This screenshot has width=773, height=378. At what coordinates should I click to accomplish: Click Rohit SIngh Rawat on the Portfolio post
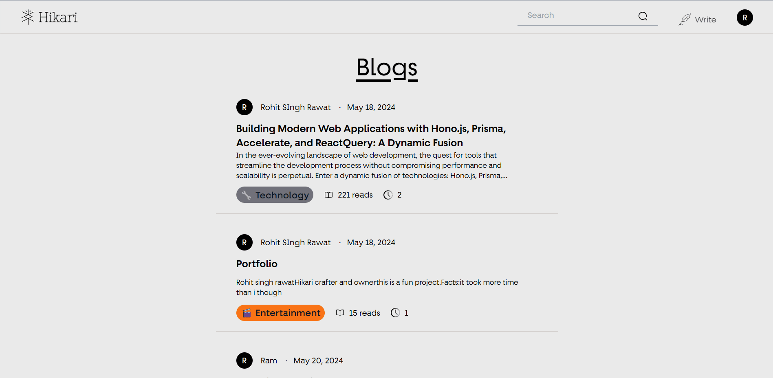click(295, 242)
